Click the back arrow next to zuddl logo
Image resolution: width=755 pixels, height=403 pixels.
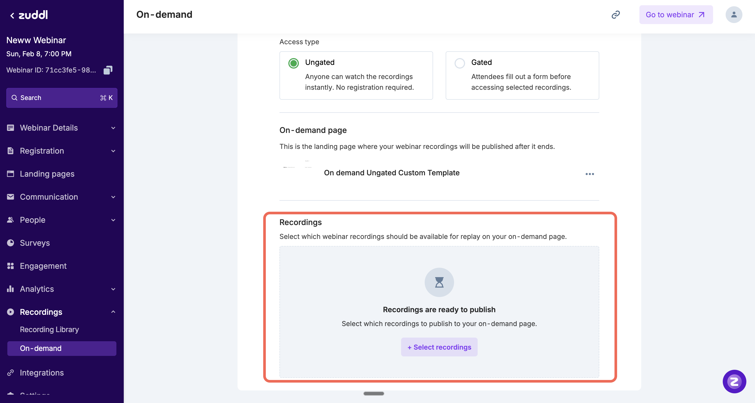pyautogui.click(x=12, y=15)
